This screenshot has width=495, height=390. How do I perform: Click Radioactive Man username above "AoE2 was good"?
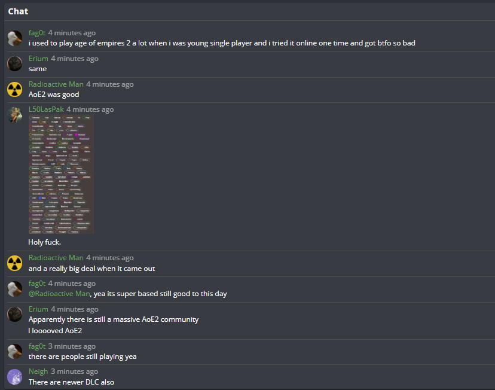(x=56, y=84)
